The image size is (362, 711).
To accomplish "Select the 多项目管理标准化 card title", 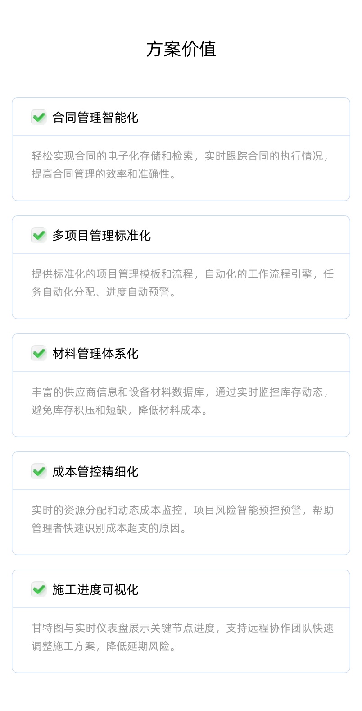I will 102,236.
